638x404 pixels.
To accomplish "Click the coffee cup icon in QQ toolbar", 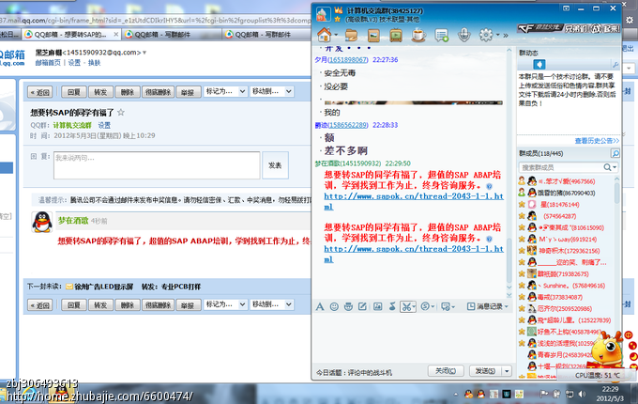I will 418,36.
